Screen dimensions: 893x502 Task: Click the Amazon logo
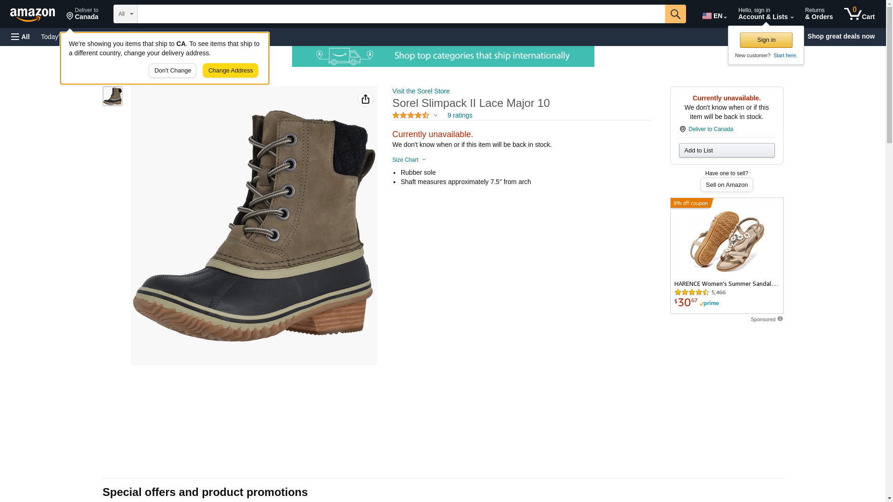[x=33, y=14]
